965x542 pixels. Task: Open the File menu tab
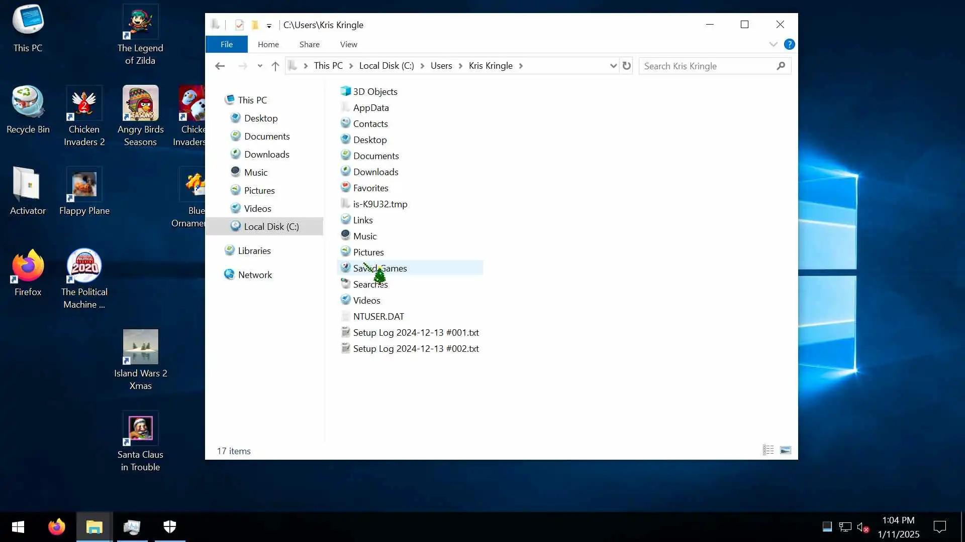226,44
